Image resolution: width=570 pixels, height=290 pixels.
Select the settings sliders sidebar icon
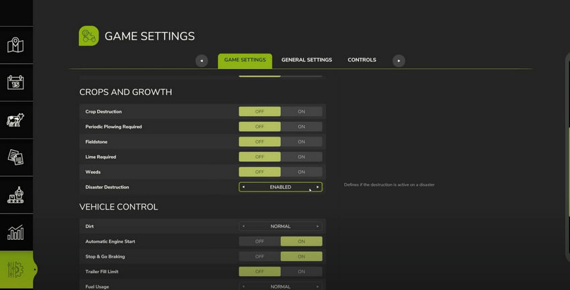tap(15, 270)
